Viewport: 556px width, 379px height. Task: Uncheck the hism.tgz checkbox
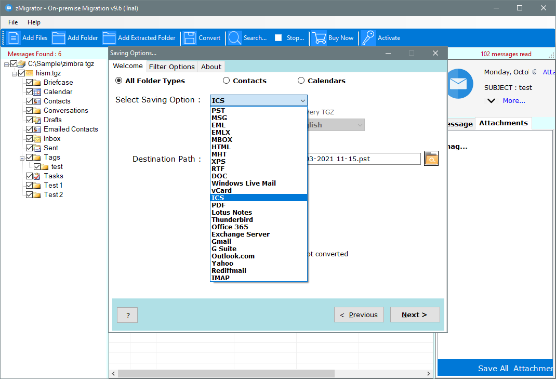click(21, 73)
